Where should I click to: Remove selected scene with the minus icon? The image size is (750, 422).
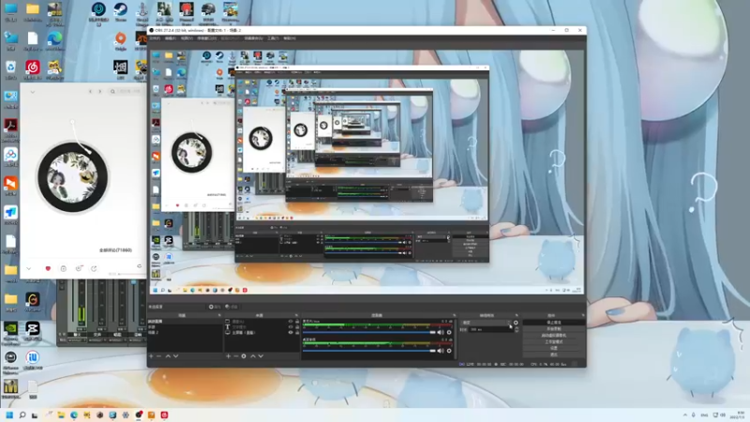click(x=159, y=356)
